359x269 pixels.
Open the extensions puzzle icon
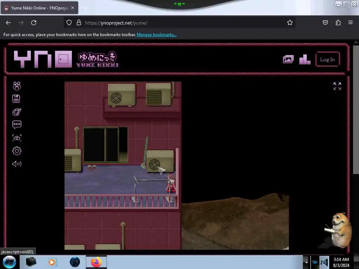(338, 22)
